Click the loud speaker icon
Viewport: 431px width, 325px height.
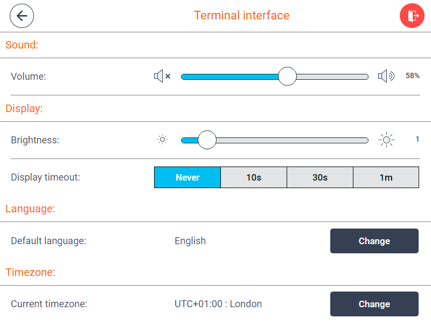[386, 77]
